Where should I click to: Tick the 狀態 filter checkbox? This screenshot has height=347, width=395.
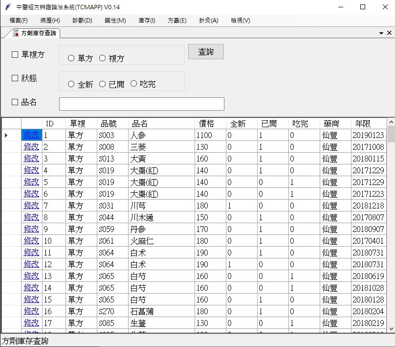15,78
